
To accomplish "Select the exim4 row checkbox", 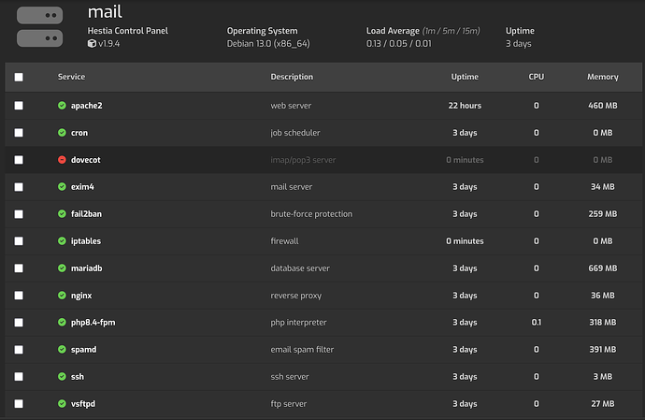I will click(20, 187).
